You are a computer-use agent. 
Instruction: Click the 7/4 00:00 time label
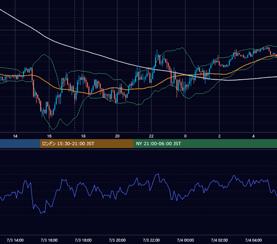pyautogui.click(x=185, y=240)
